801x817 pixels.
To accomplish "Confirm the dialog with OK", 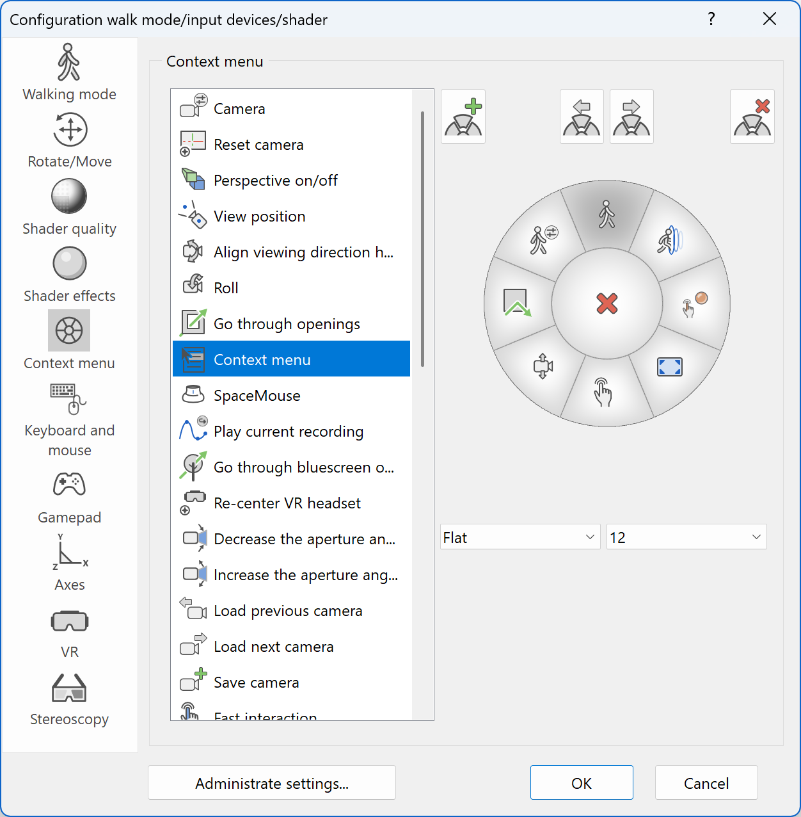I will 582,783.
